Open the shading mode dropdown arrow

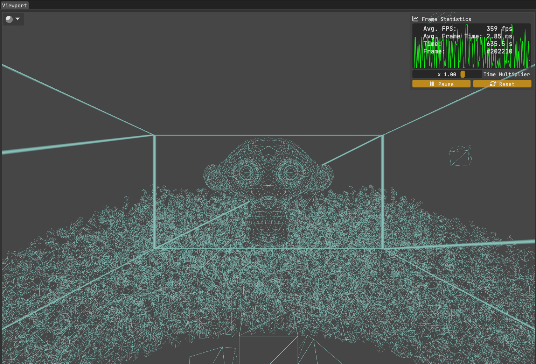tap(18, 19)
